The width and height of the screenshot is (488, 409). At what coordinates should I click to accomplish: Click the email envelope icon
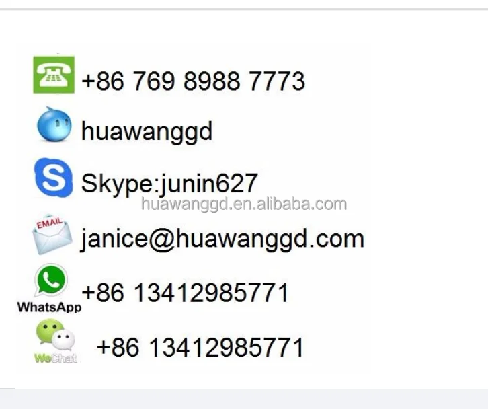[52, 235]
